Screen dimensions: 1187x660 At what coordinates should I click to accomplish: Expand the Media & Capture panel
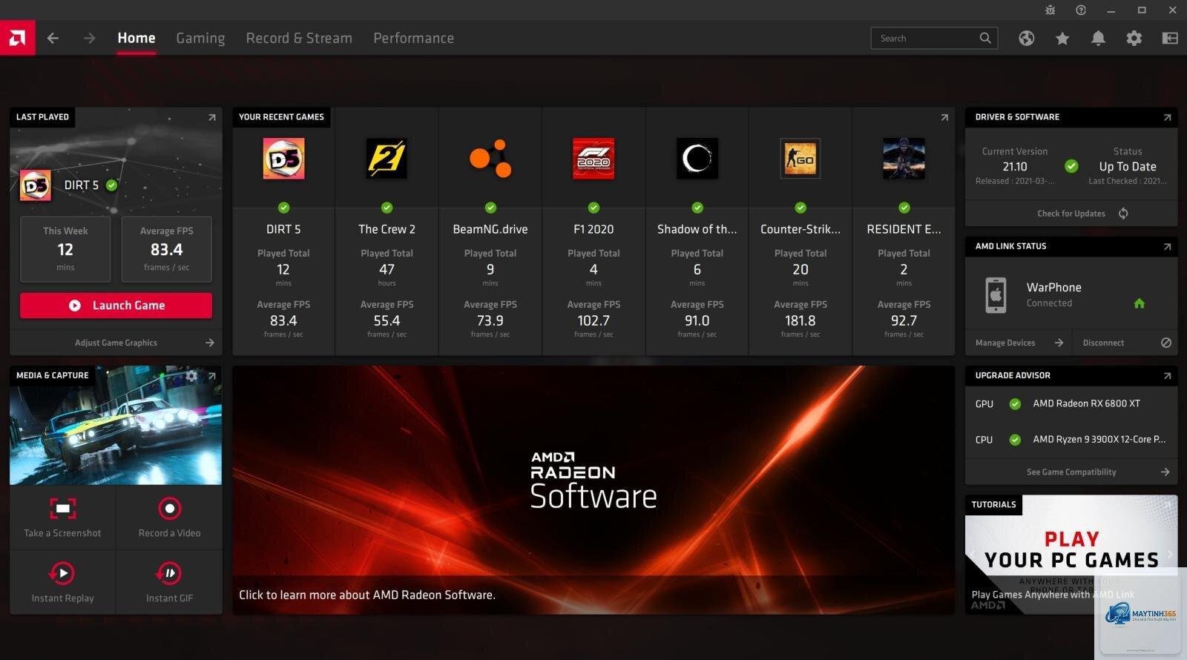point(212,376)
